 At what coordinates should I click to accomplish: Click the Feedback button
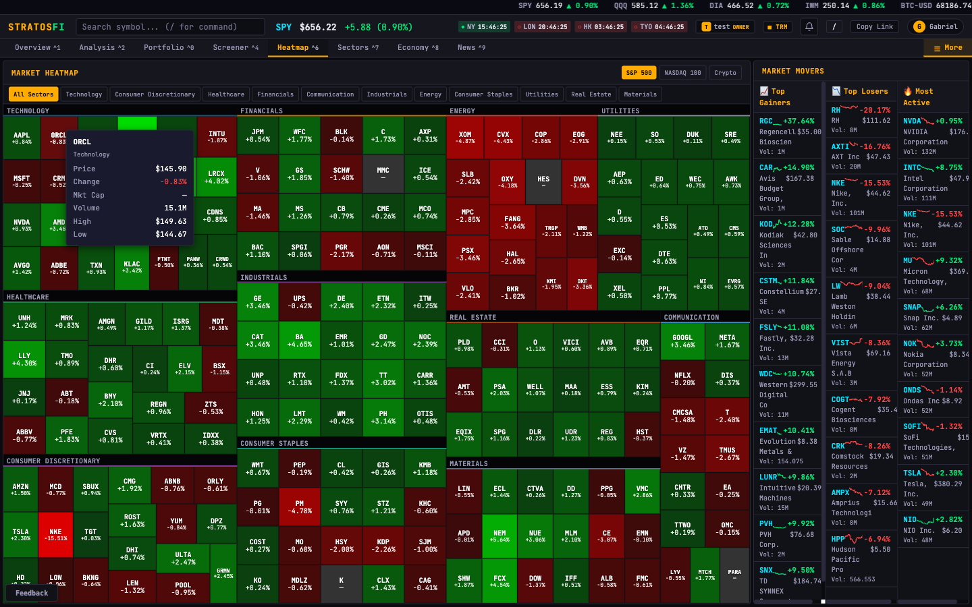[x=32, y=593]
